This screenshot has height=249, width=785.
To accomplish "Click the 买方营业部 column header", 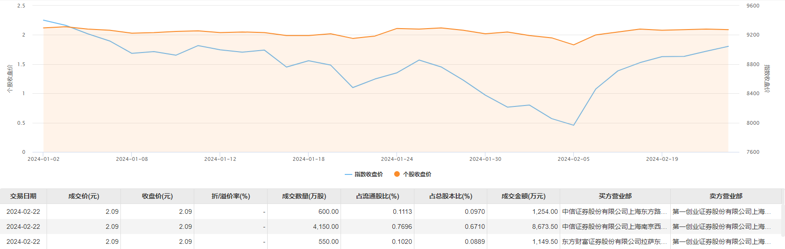I will (x=615, y=196).
